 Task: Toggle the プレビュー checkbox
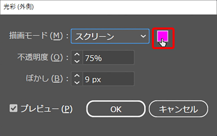coord(14,108)
